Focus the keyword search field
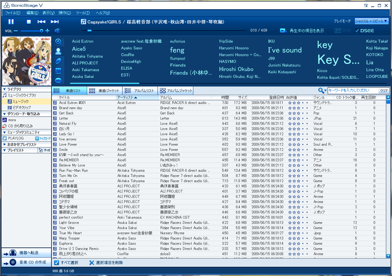Viewport: 392px width, 276px height. (353, 90)
